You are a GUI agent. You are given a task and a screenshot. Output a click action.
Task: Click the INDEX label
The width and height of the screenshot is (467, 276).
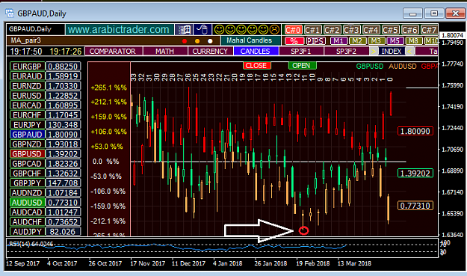point(392,52)
